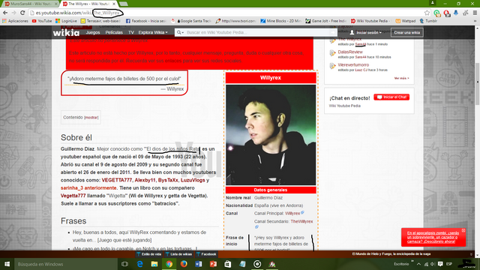Open Task View on the taskbar

[x=124, y=264]
